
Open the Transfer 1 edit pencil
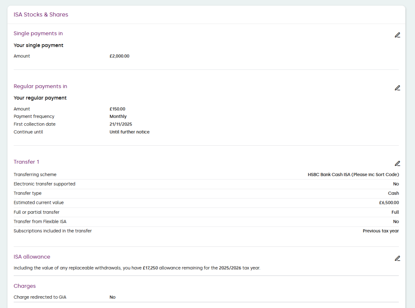click(397, 164)
